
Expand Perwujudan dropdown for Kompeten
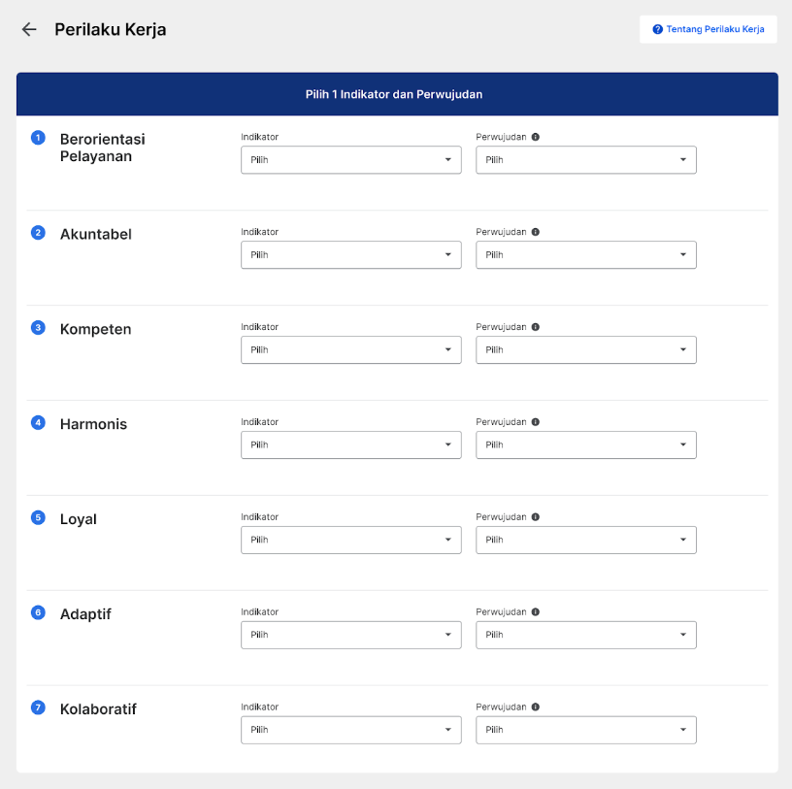click(586, 349)
